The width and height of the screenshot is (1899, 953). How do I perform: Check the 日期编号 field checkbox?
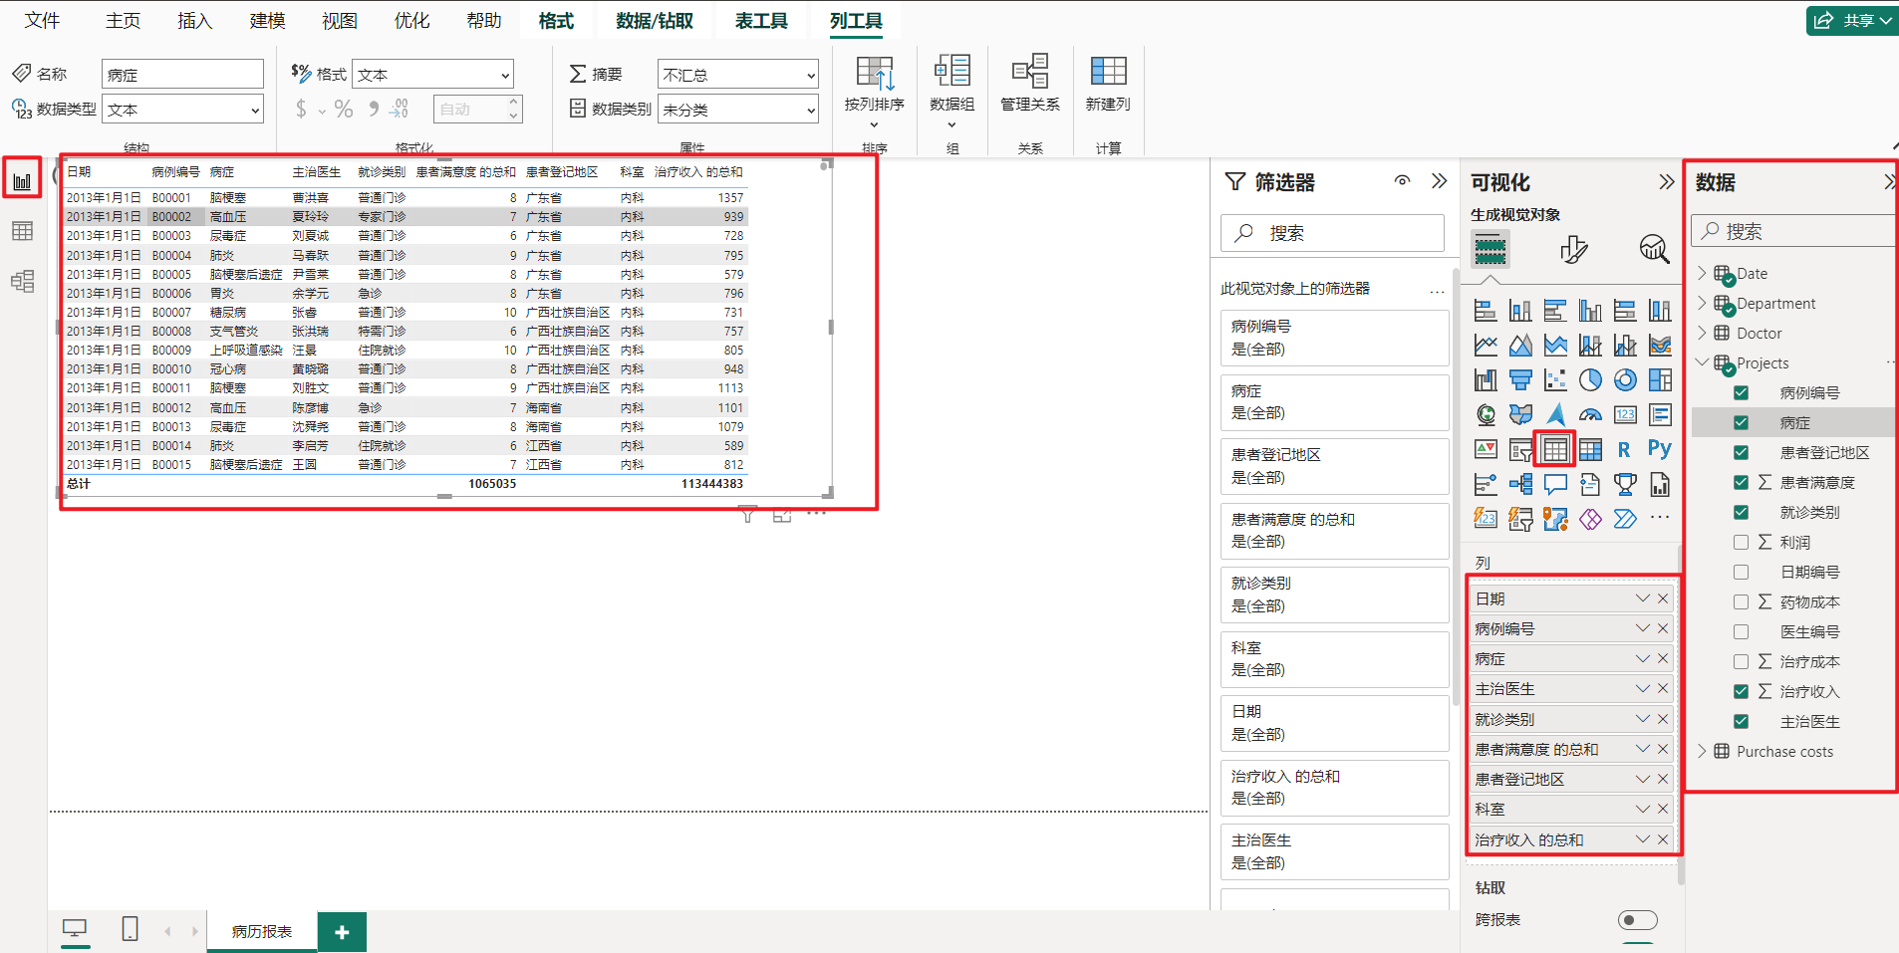1741,572
